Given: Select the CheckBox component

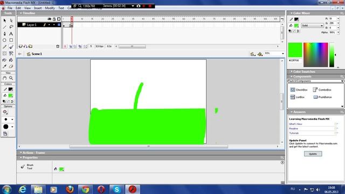Looking at the screenshot, I should pos(299,90).
